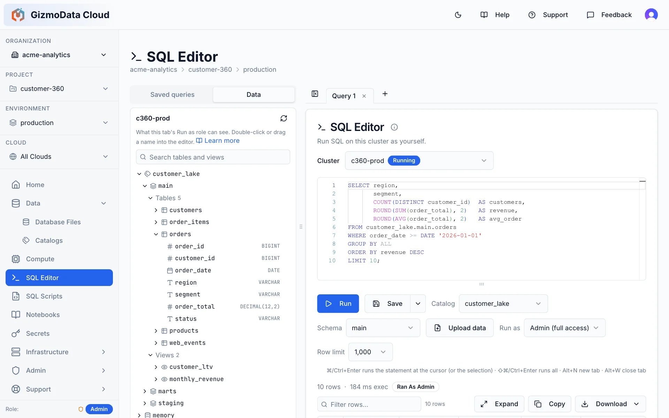
Task: Collapse the orders table columns
Action: [x=156, y=234]
